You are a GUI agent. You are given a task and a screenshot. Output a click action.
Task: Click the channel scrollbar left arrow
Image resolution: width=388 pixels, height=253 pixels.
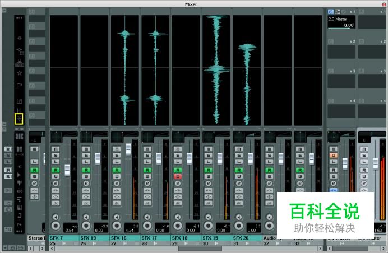pyautogui.click(x=51, y=249)
